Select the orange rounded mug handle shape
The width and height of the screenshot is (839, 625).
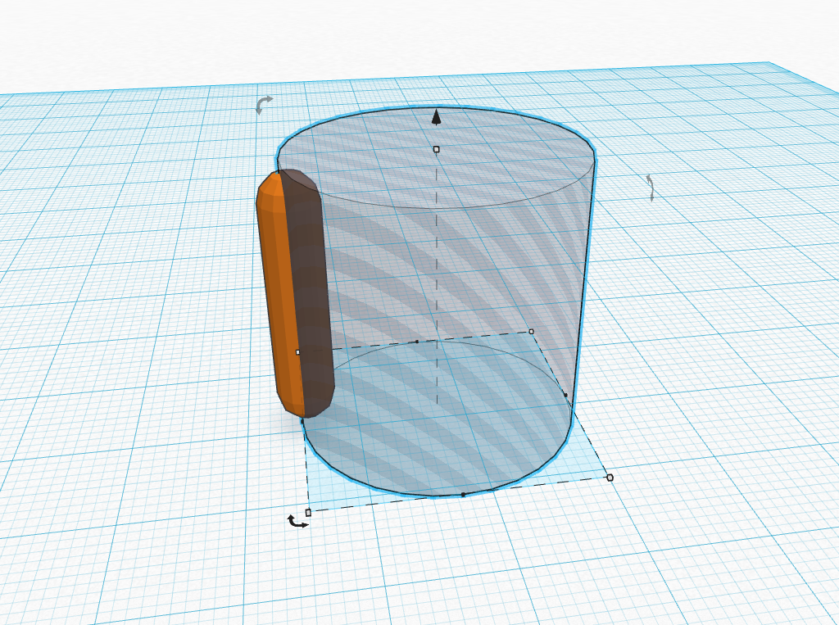click(294, 294)
